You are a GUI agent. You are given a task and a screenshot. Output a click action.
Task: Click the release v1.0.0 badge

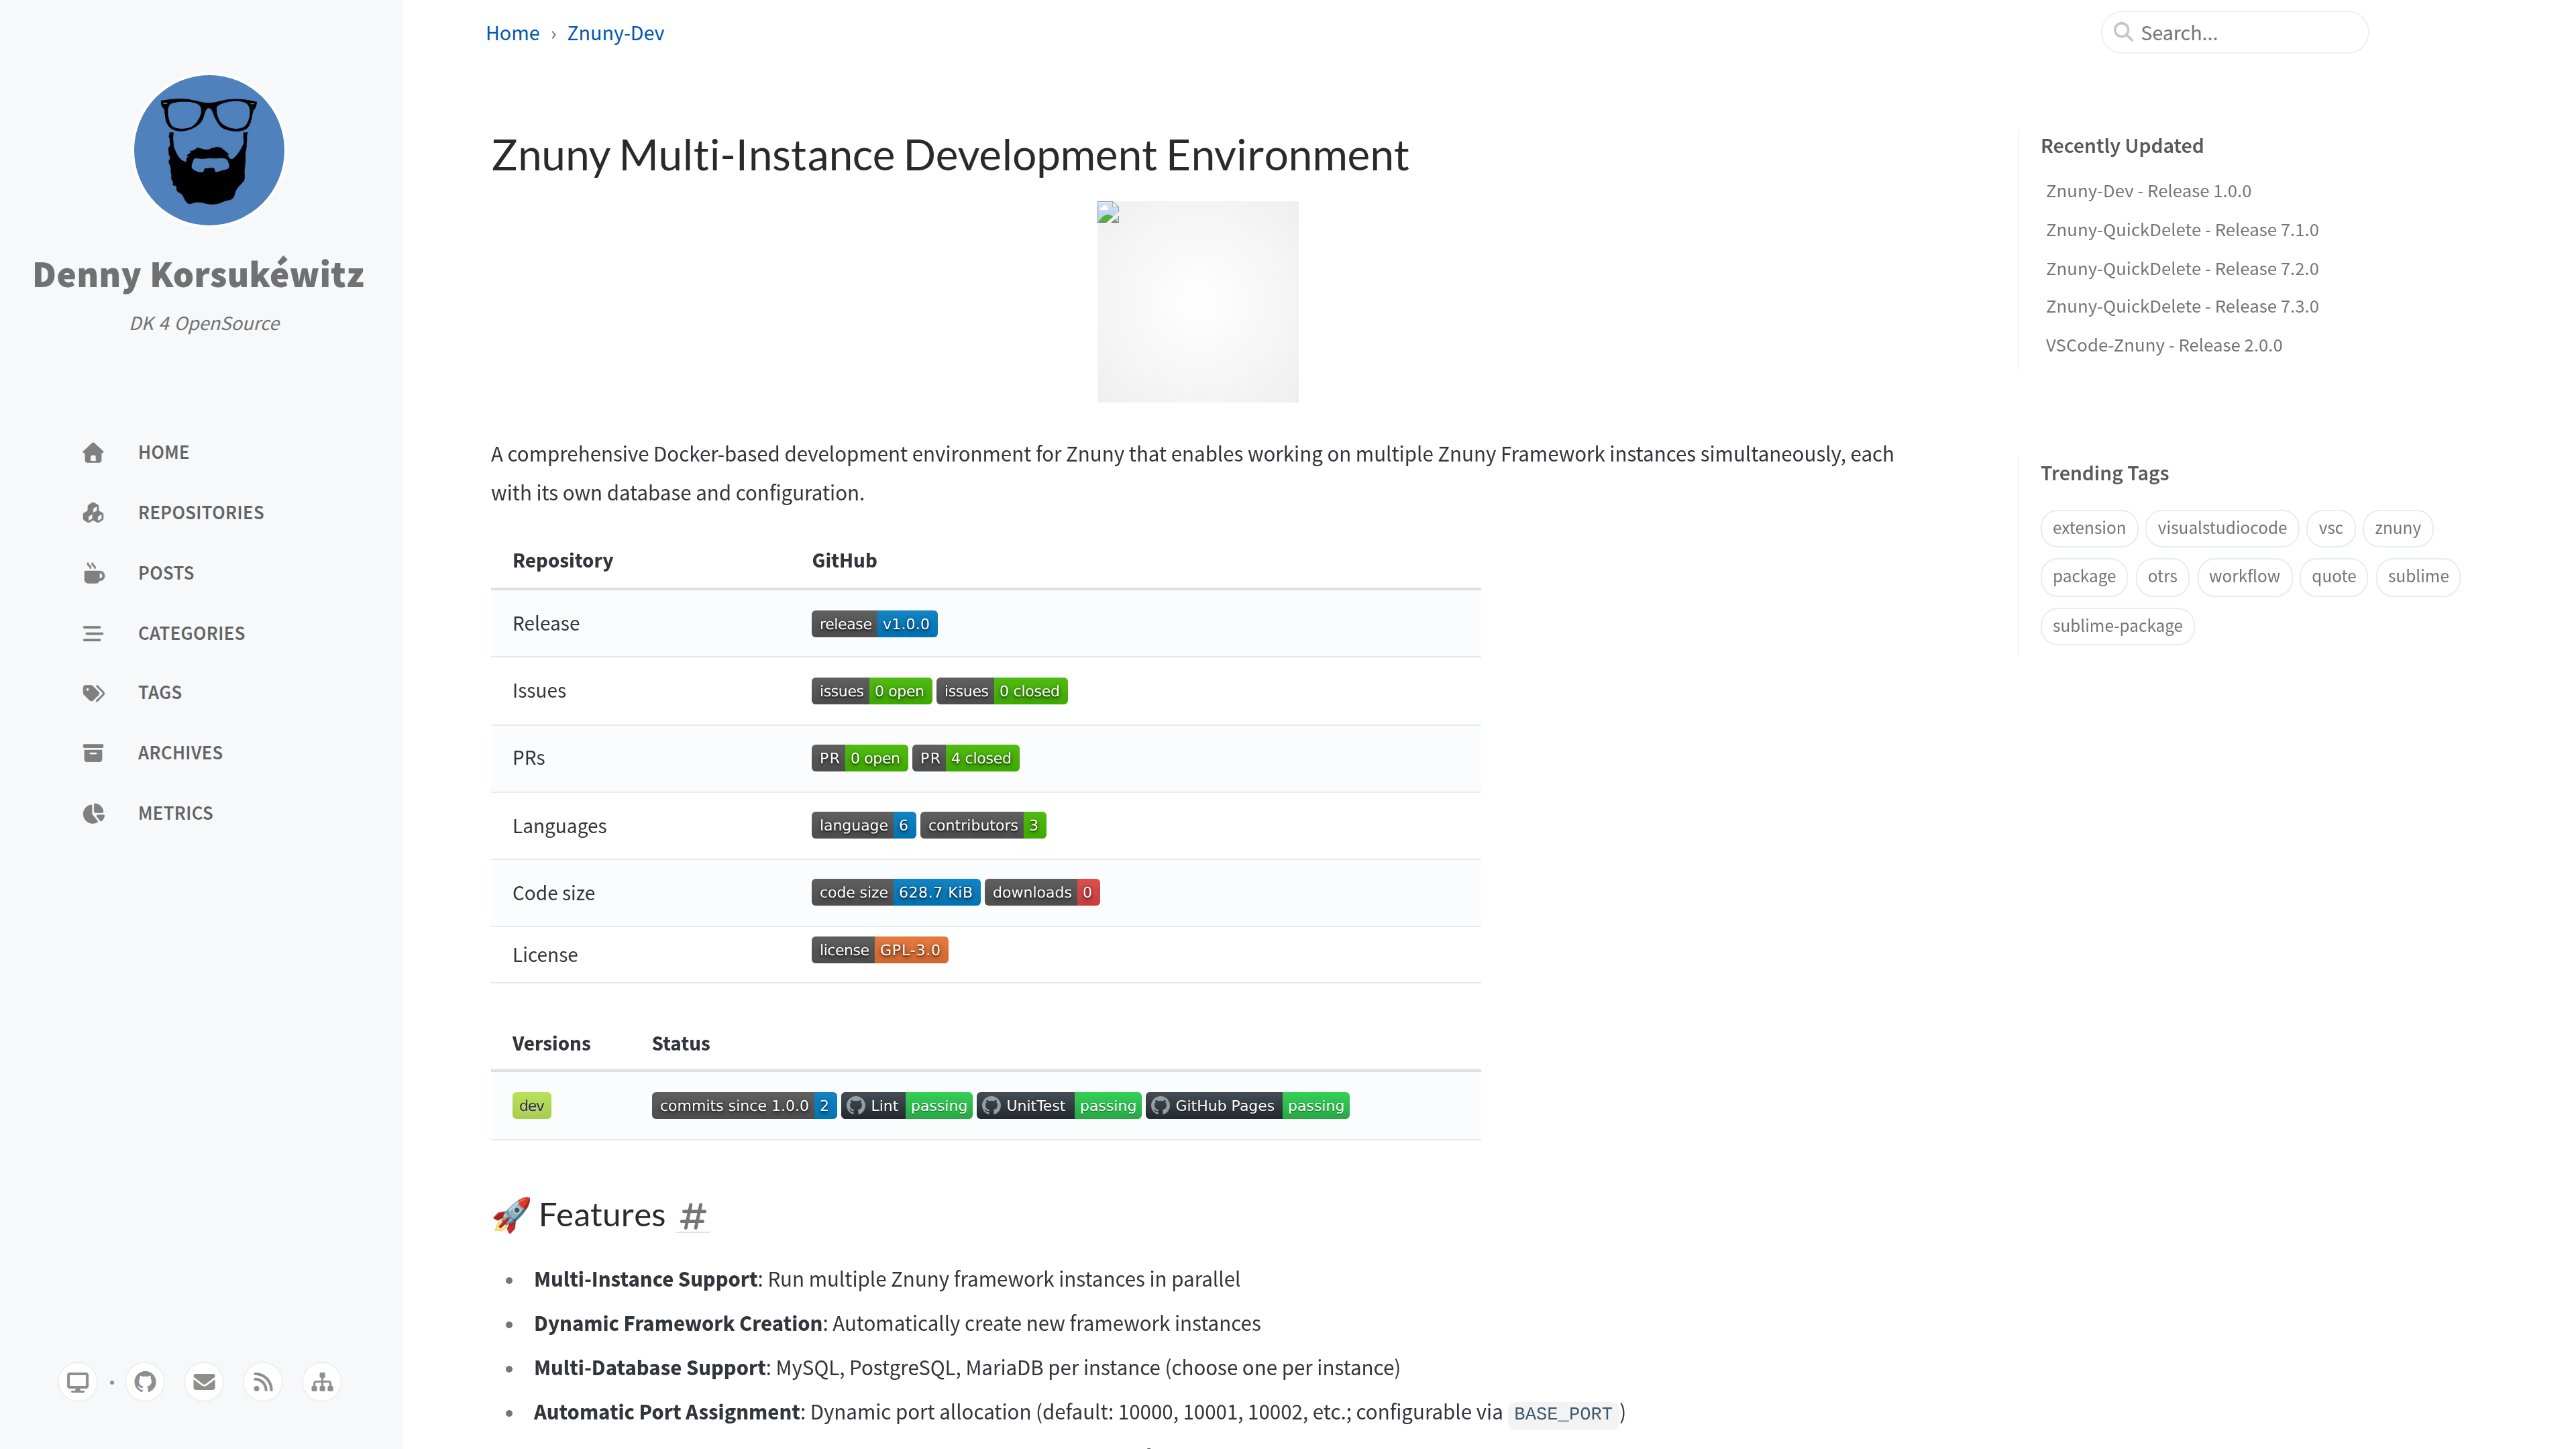tap(874, 624)
